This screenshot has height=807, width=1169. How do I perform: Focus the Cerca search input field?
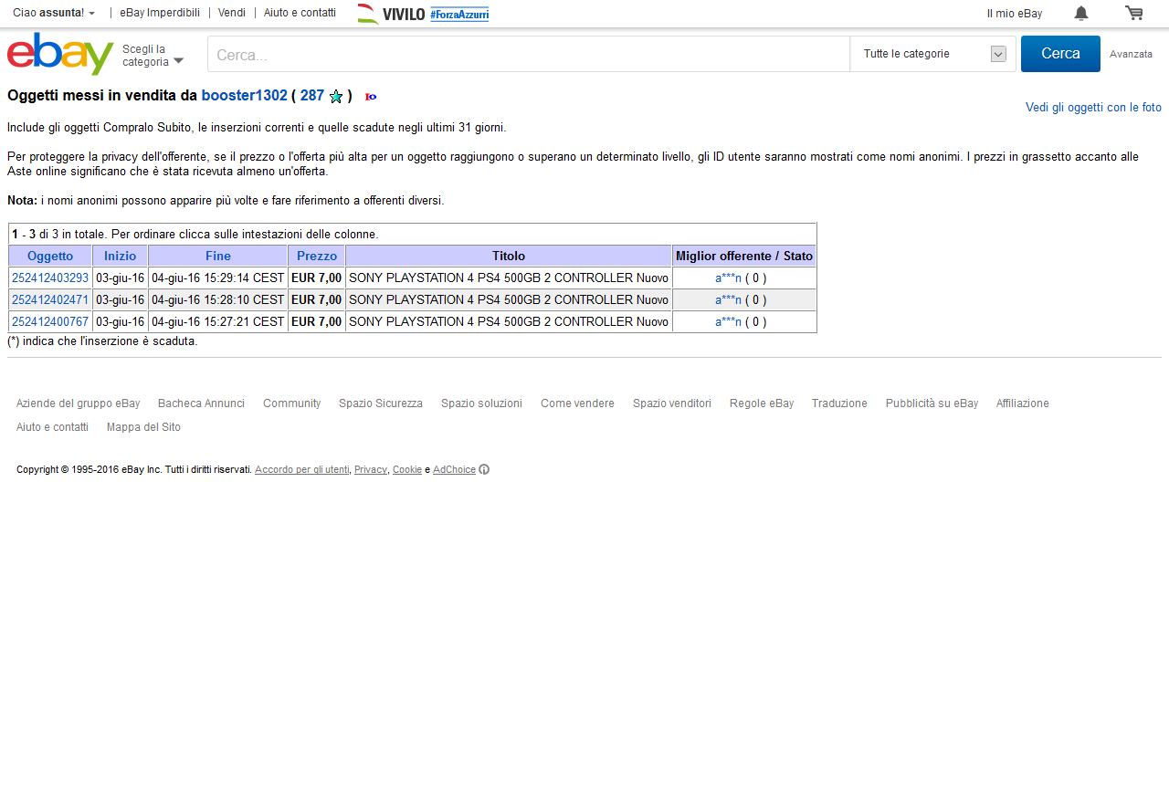click(529, 54)
